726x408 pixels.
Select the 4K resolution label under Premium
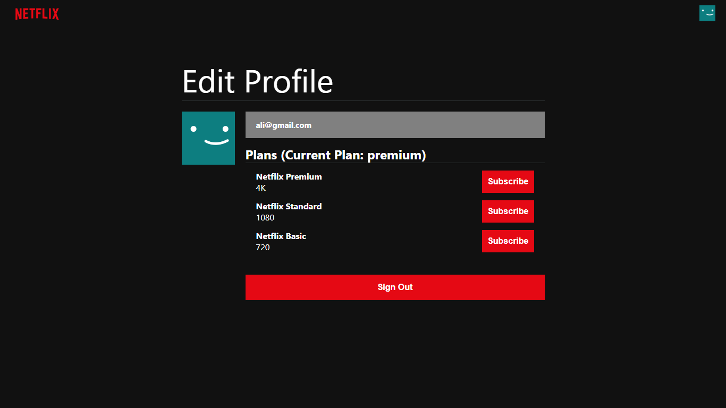point(260,188)
